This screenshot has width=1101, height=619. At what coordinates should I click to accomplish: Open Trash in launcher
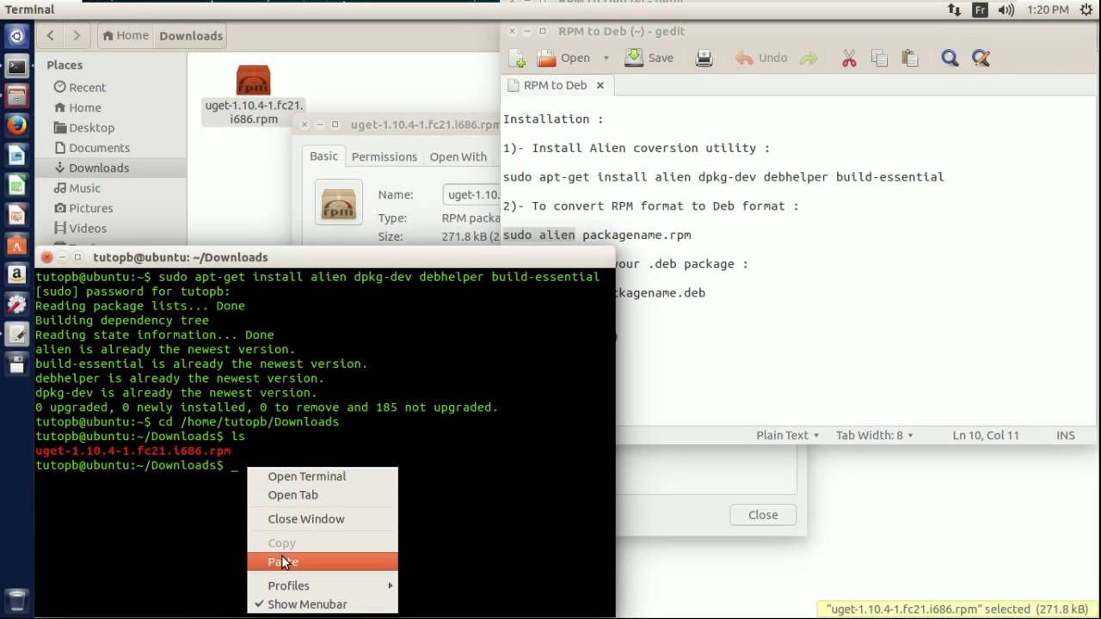coord(17,599)
